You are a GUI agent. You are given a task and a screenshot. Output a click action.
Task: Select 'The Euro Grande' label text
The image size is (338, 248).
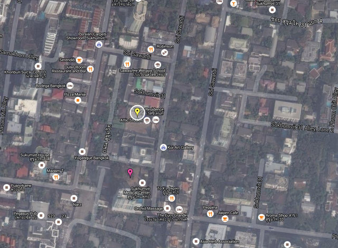tap(172, 215)
